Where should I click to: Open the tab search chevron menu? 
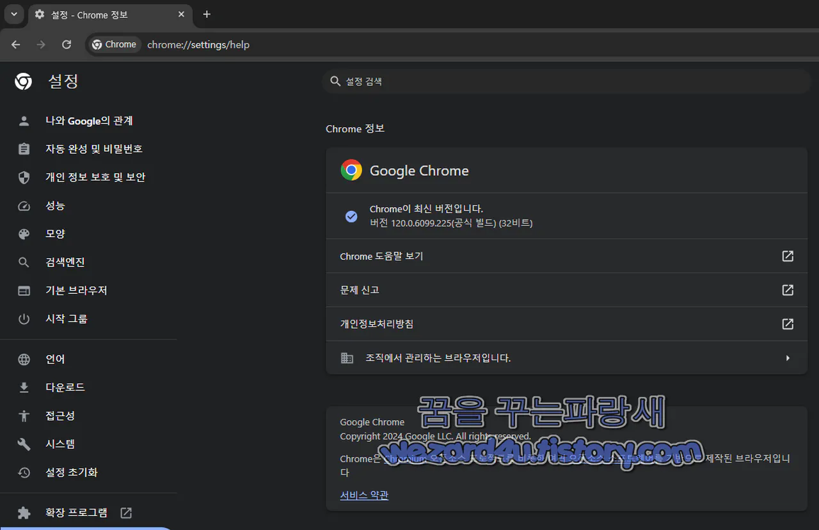(13, 14)
